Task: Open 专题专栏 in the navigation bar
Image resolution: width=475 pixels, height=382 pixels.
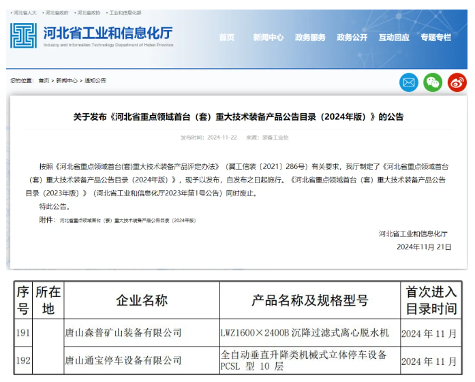Action: [435, 37]
